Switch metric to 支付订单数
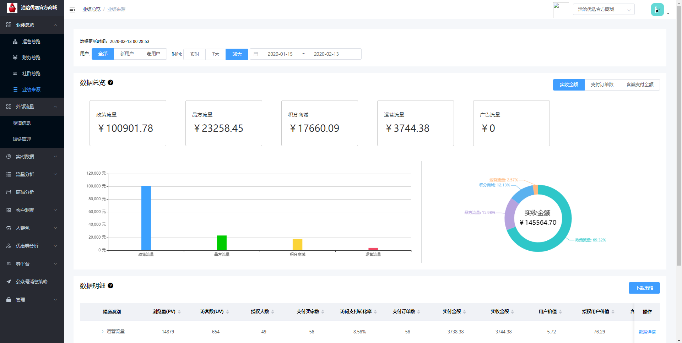 [x=602, y=85]
